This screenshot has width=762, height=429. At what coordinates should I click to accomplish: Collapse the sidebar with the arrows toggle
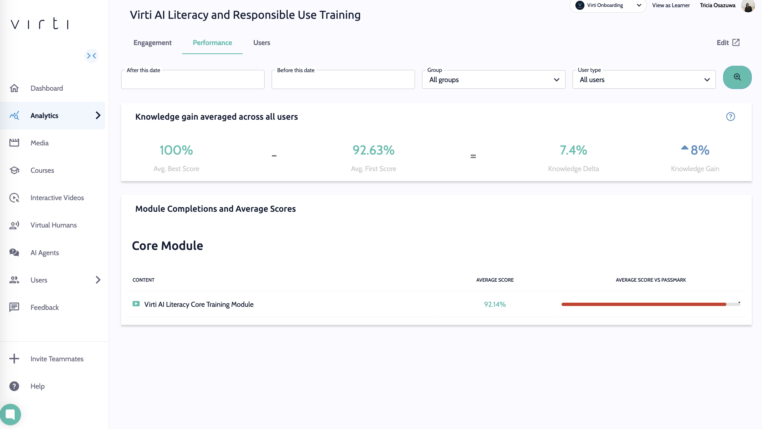tap(91, 56)
